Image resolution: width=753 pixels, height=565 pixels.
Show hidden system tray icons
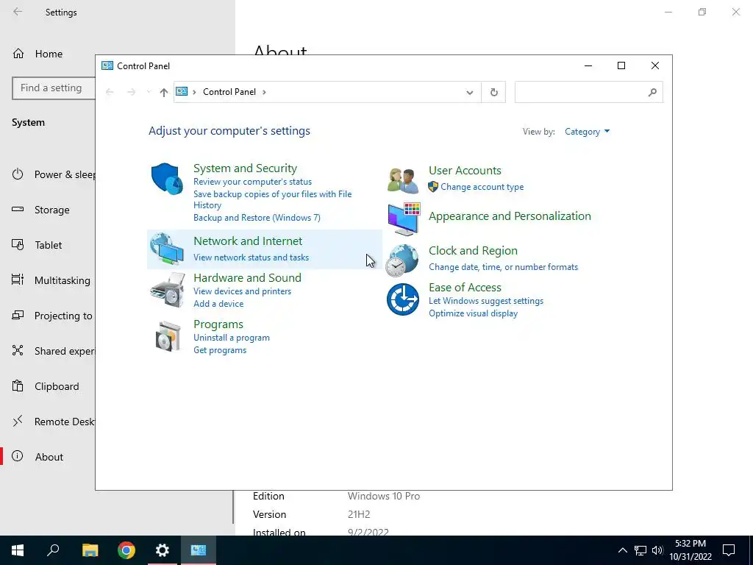[622, 550]
